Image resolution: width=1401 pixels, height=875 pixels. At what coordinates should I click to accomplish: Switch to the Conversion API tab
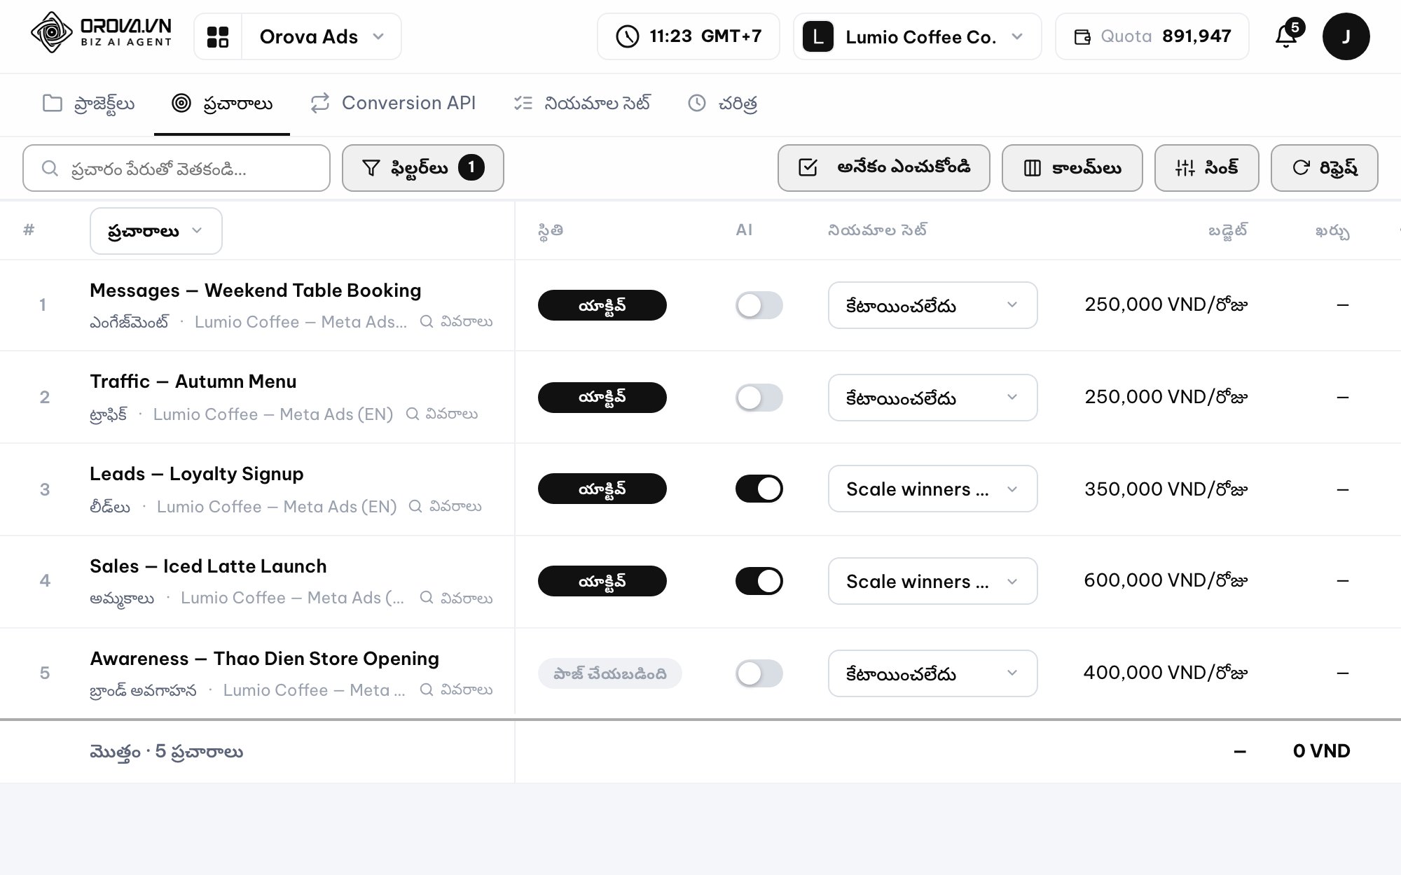pyautogui.click(x=393, y=104)
